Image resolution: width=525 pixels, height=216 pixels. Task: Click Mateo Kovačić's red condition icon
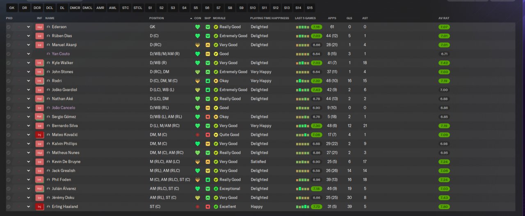[197, 135]
